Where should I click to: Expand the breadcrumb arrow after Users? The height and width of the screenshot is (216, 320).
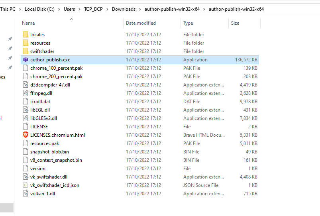[79, 9]
